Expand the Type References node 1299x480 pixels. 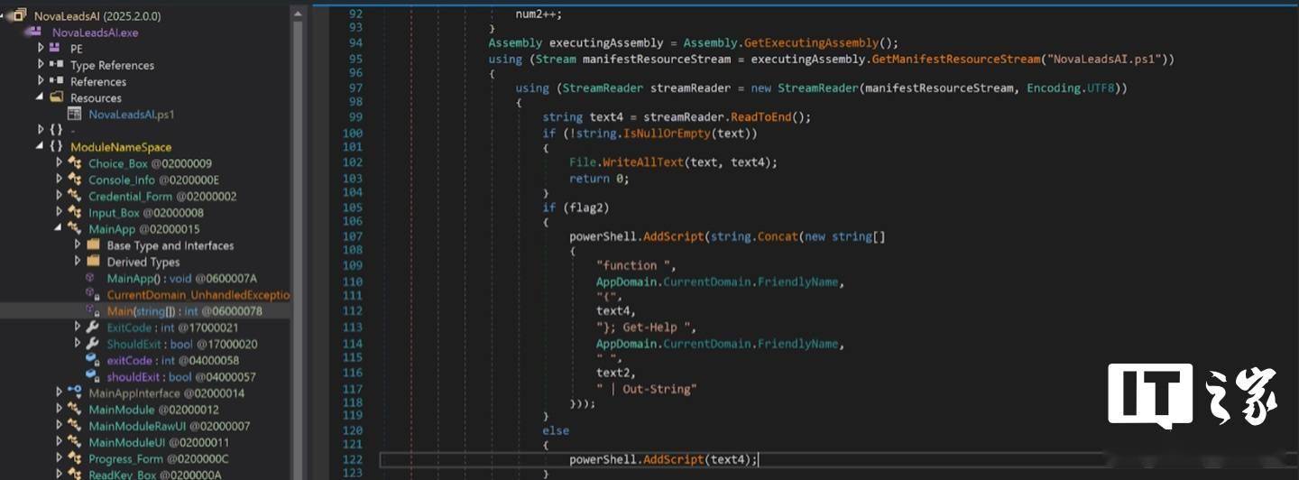tap(41, 64)
